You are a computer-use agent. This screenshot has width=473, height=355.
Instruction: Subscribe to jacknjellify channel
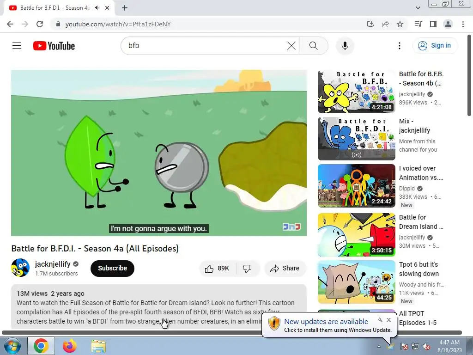(x=112, y=269)
